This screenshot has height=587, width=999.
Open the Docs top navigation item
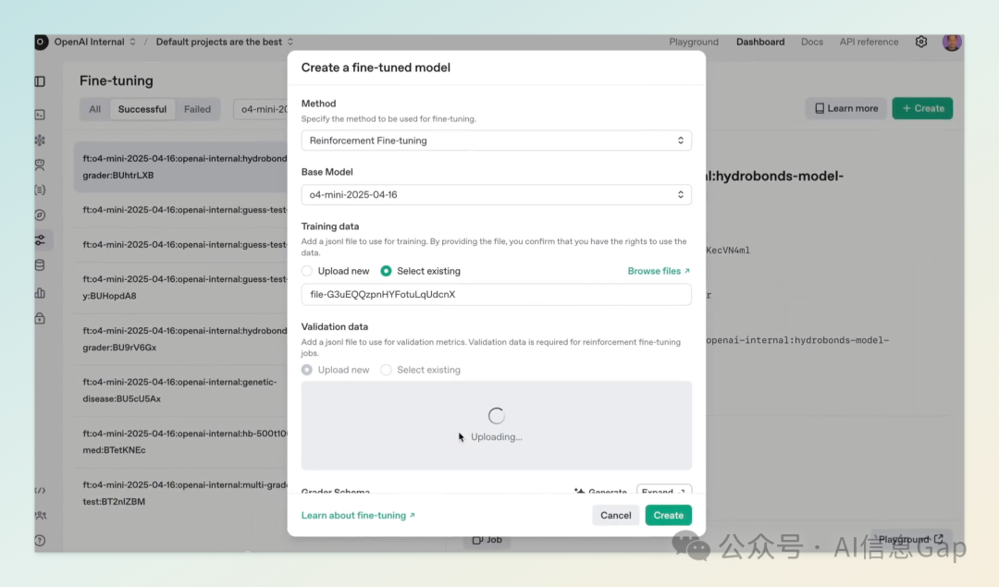point(812,42)
